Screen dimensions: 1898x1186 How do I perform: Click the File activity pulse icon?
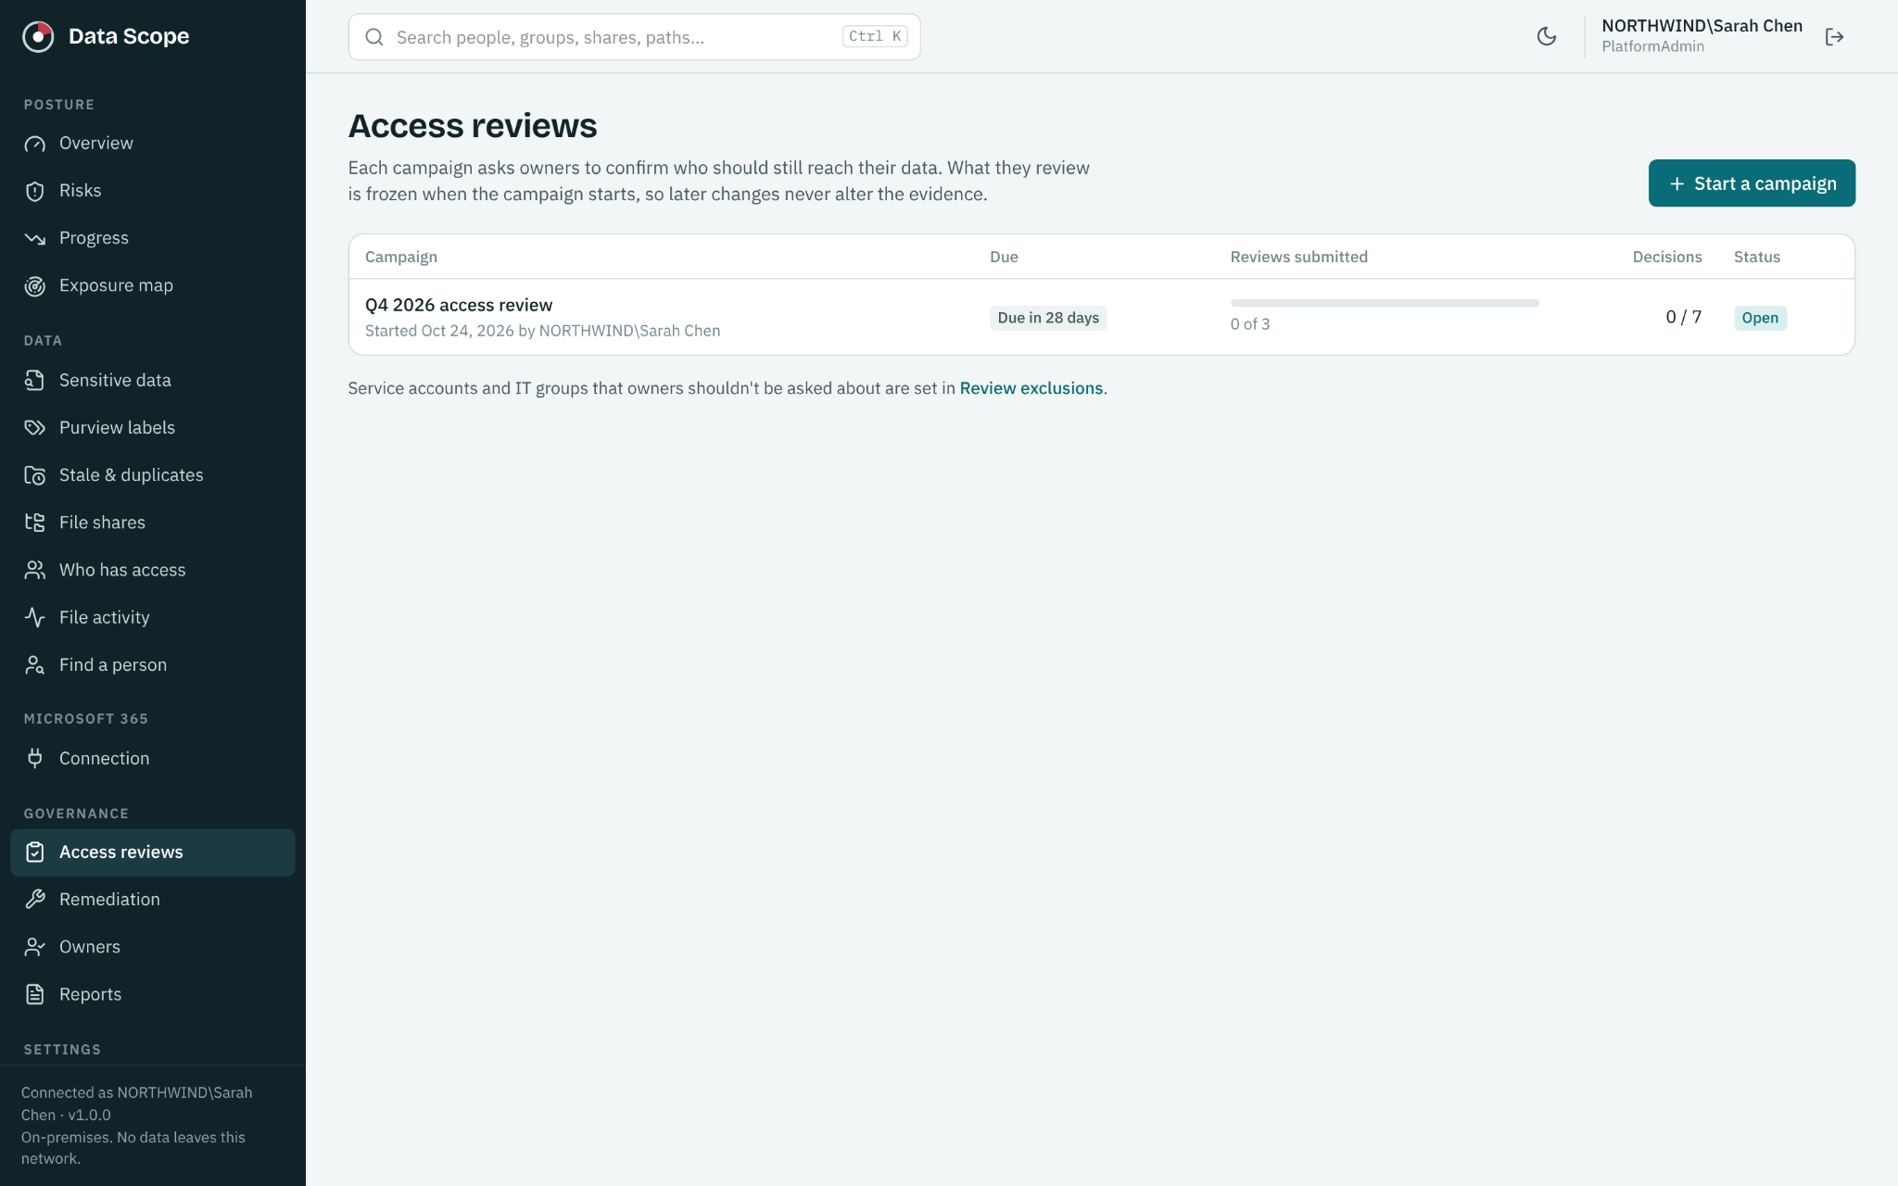35,617
